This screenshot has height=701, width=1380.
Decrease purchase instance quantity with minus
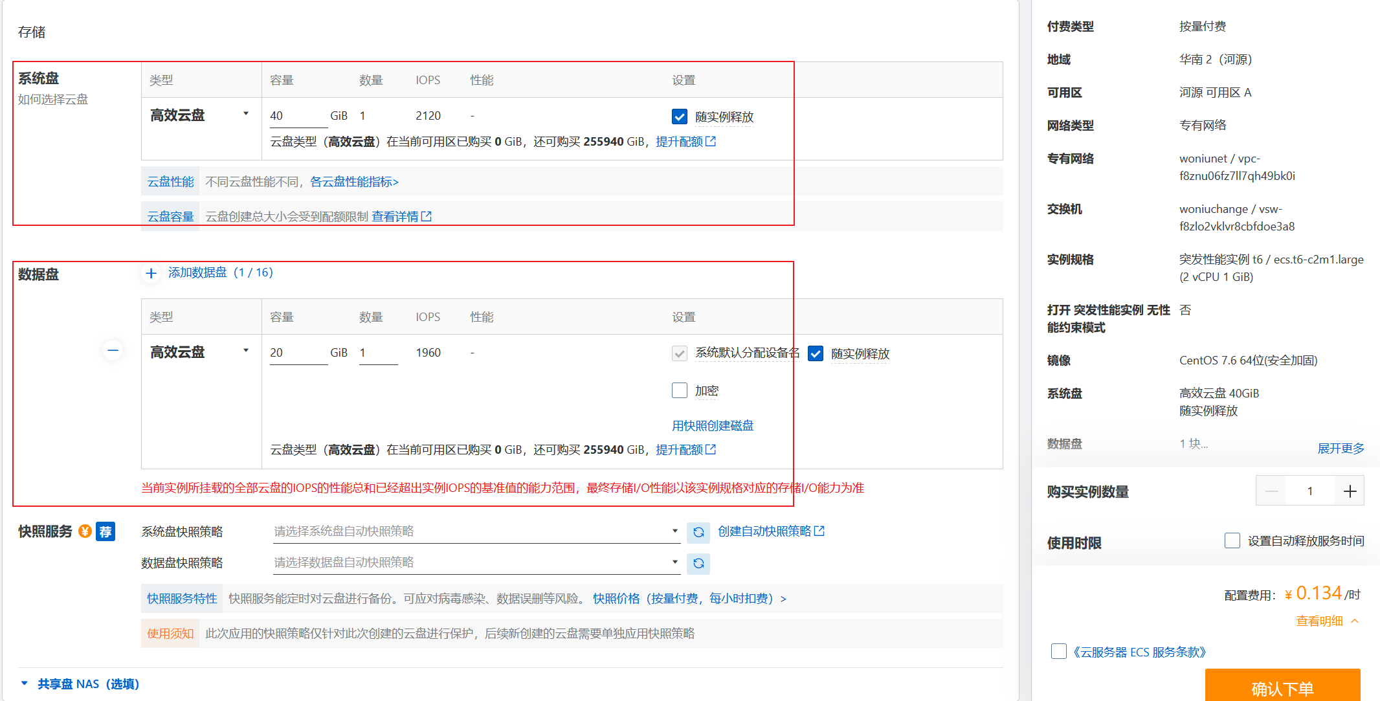pos(1271,491)
